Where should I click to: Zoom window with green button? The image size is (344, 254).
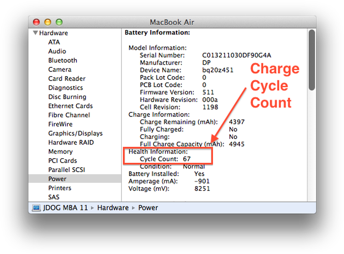(x=59, y=22)
